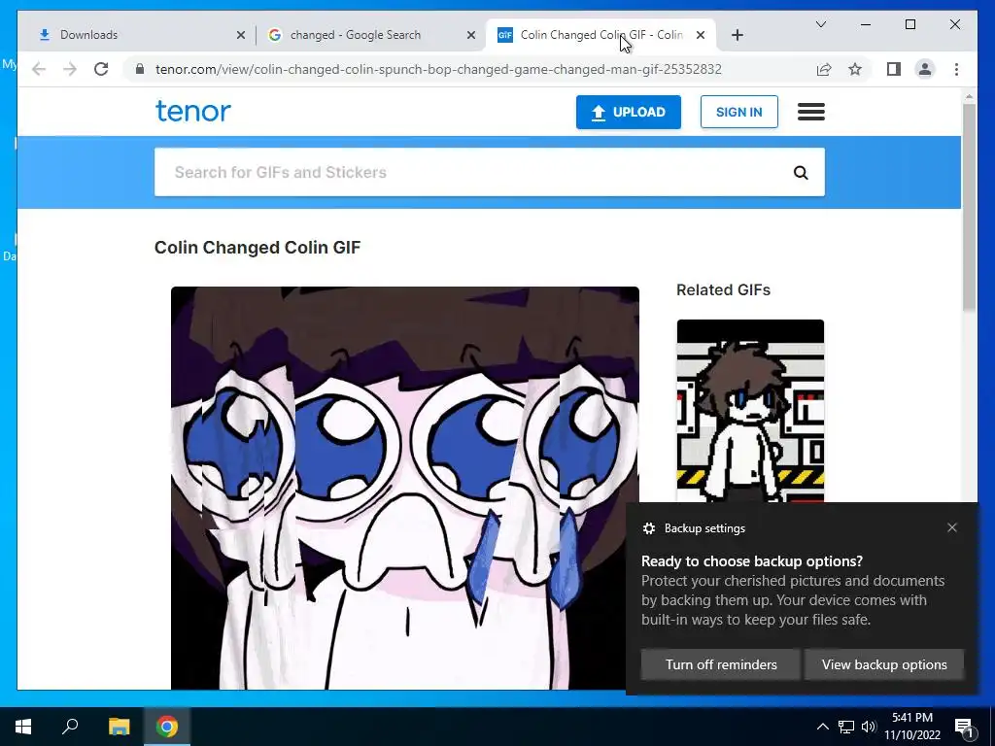Viewport: 995px width, 746px height.
Task: Switch to the Downloads tab
Action: click(x=140, y=35)
